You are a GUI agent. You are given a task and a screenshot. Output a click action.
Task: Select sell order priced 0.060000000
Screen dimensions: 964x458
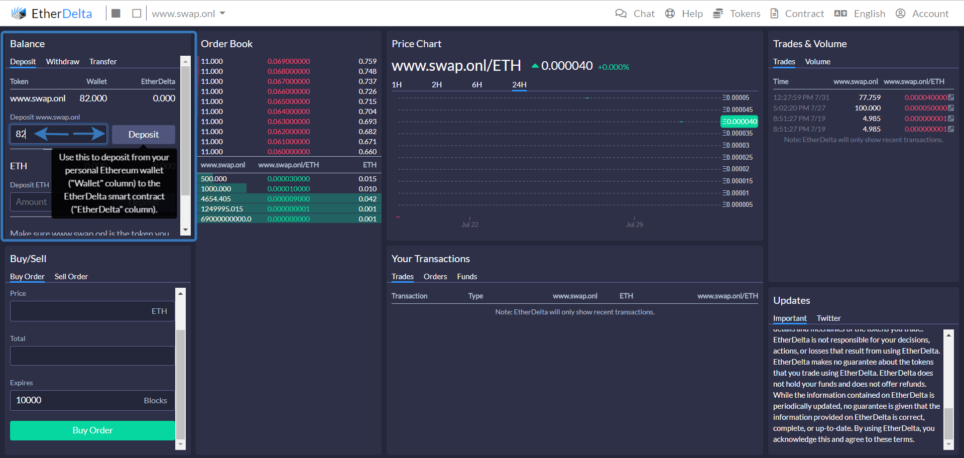click(289, 152)
